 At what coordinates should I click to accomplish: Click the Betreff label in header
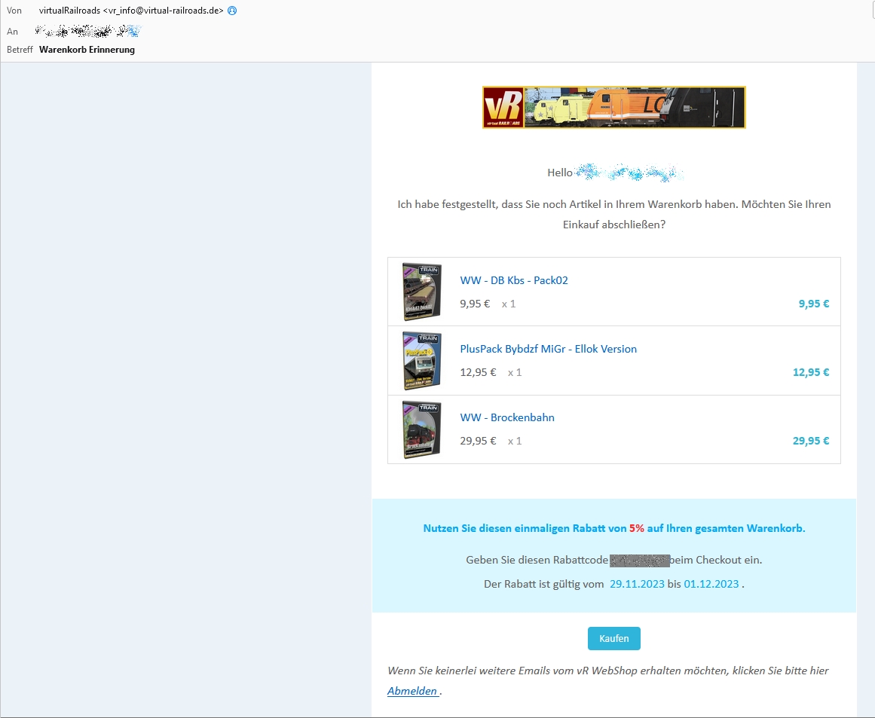20,50
